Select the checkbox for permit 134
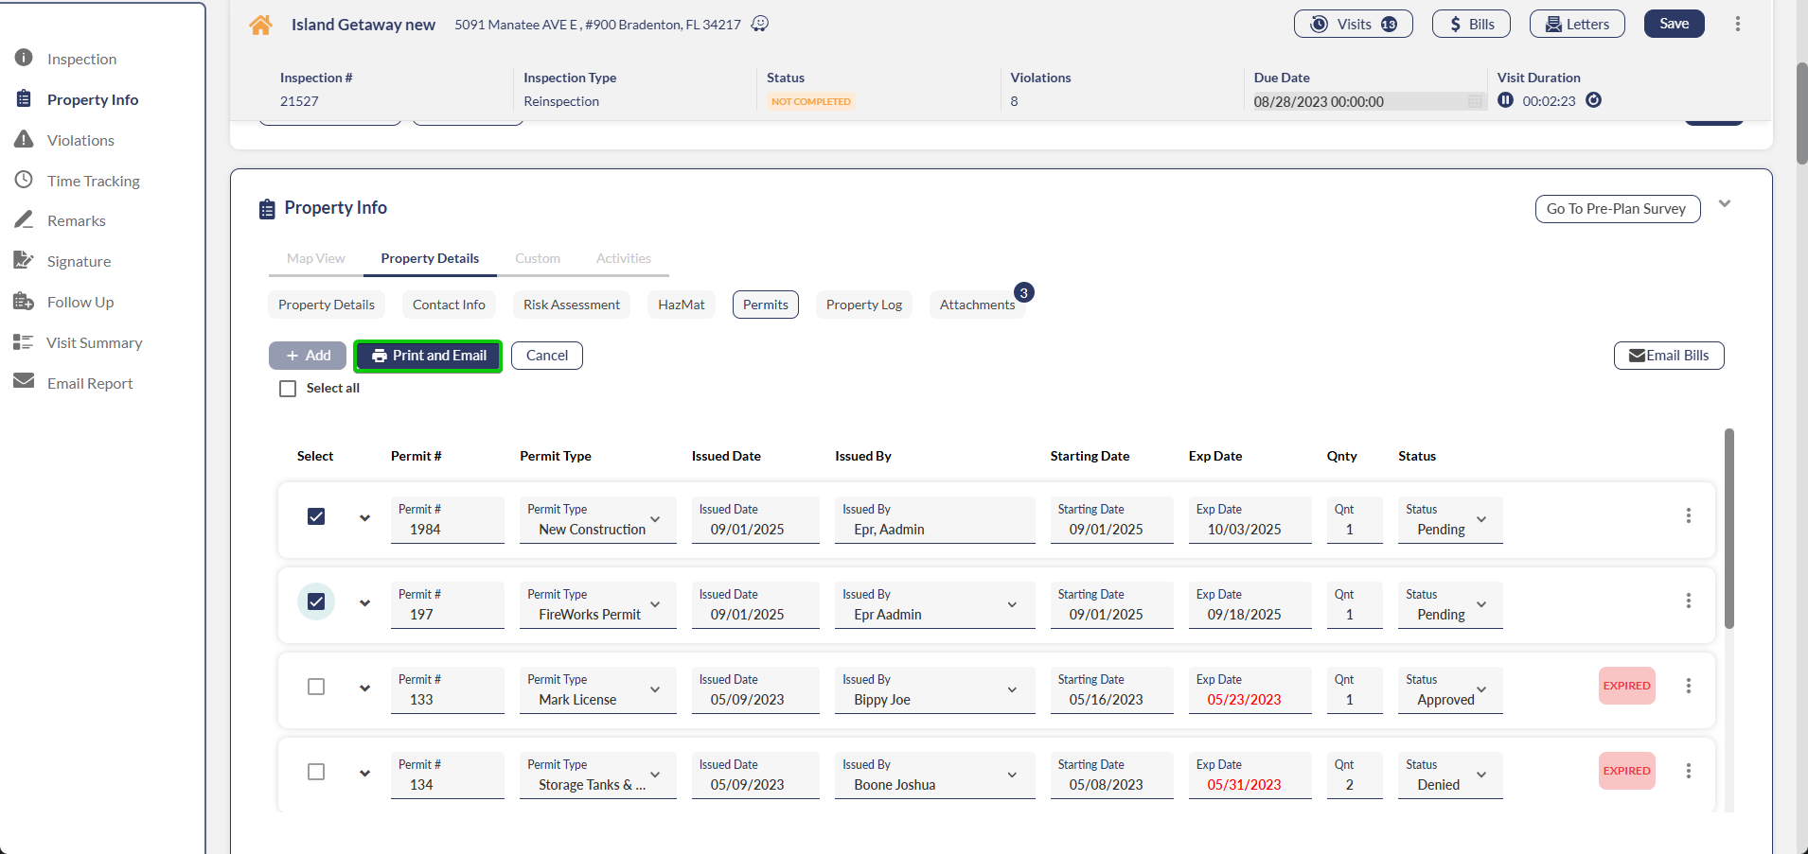1808x854 pixels. tap(316, 772)
